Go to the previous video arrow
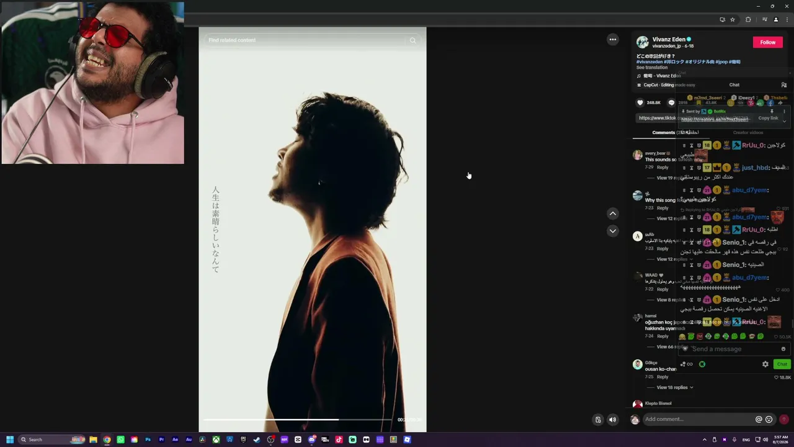This screenshot has width=794, height=447. 613,214
